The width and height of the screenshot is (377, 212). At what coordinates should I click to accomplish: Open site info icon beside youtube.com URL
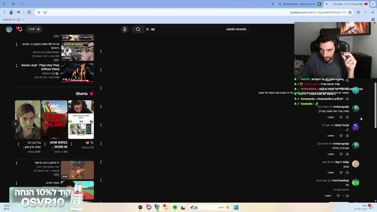point(350,12)
